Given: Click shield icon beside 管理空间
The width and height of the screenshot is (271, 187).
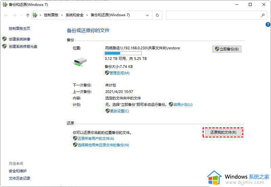Looking at the screenshot, I should (107, 73).
